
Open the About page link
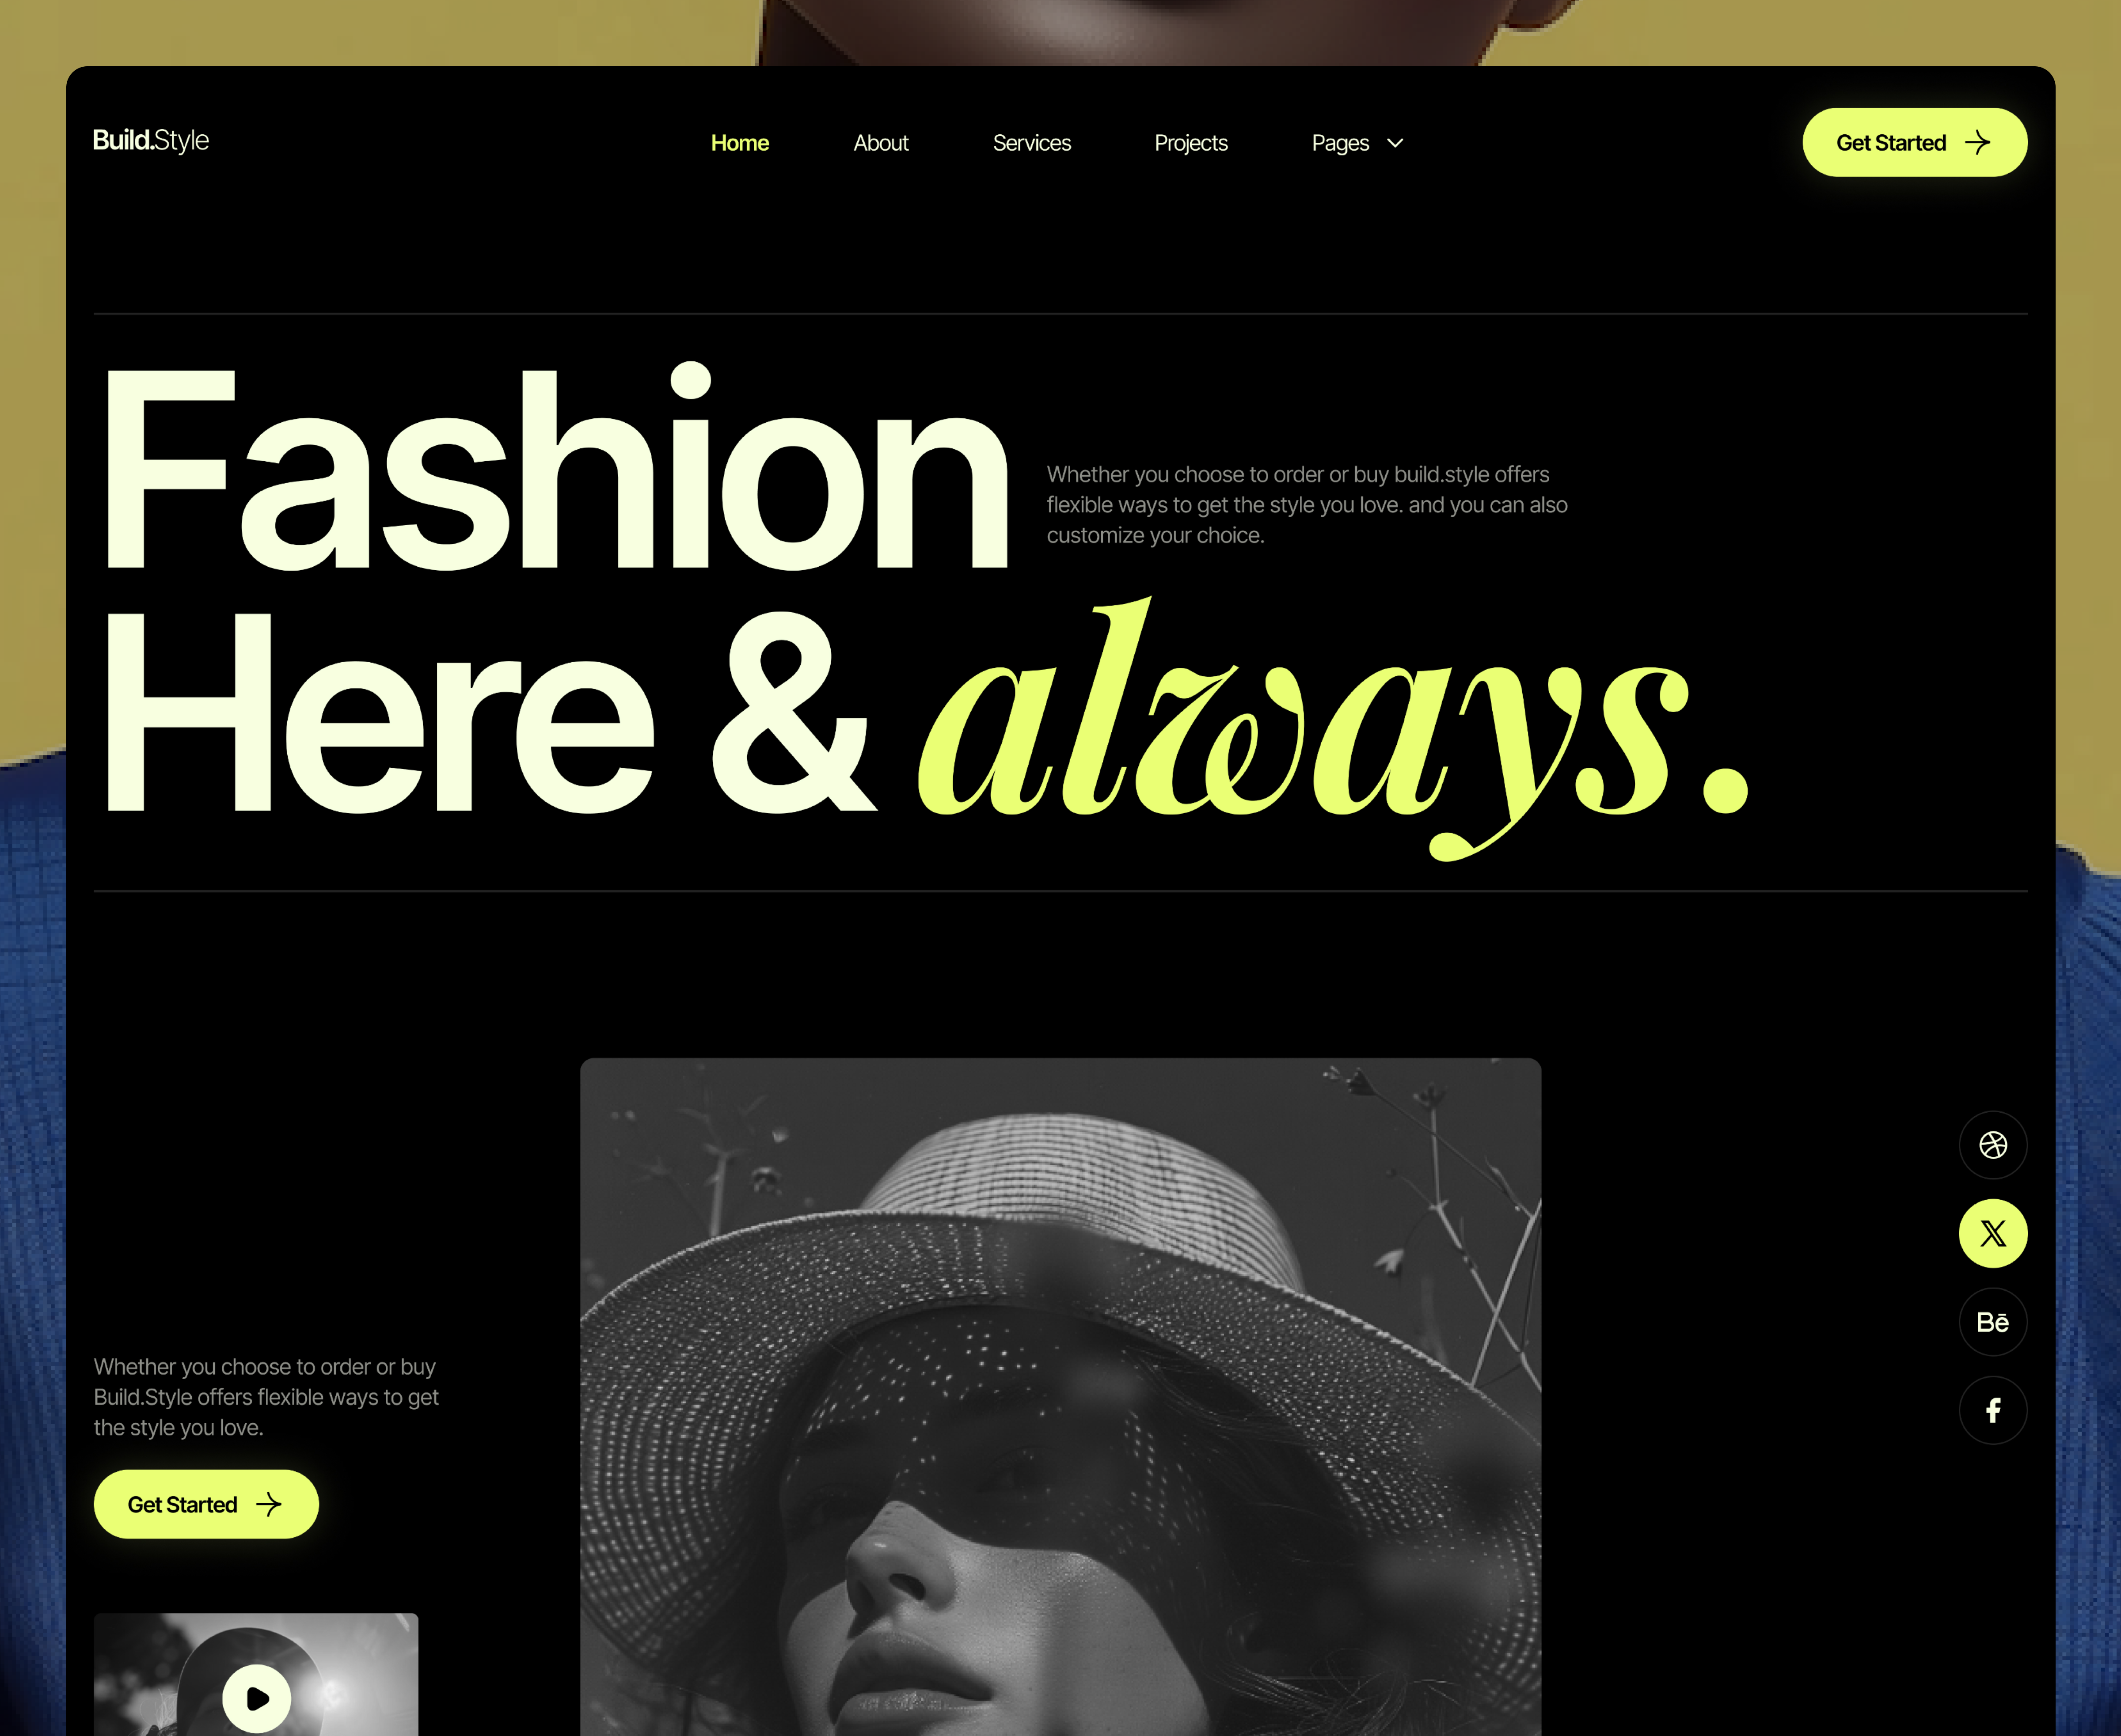point(880,143)
